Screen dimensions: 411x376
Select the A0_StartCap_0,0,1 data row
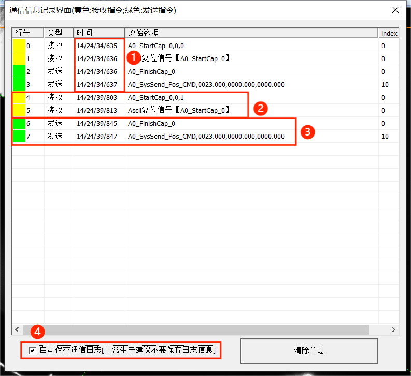point(155,97)
